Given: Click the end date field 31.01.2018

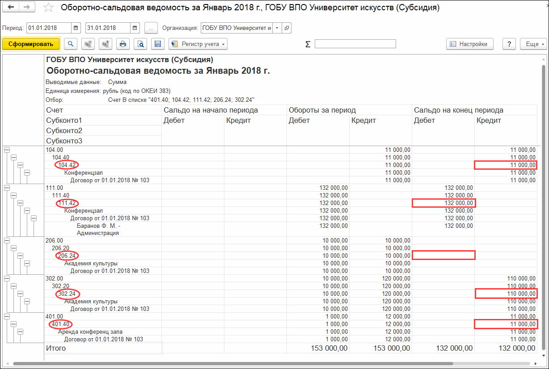Looking at the screenshot, I should coord(108,28).
